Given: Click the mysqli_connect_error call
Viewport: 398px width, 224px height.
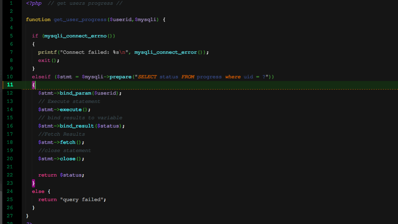Looking at the screenshot, I should pyautogui.click(x=166, y=52).
